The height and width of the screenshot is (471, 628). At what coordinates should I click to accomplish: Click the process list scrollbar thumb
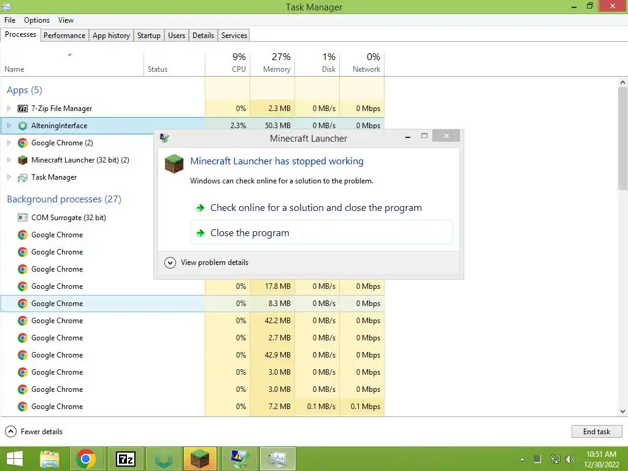click(622, 139)
